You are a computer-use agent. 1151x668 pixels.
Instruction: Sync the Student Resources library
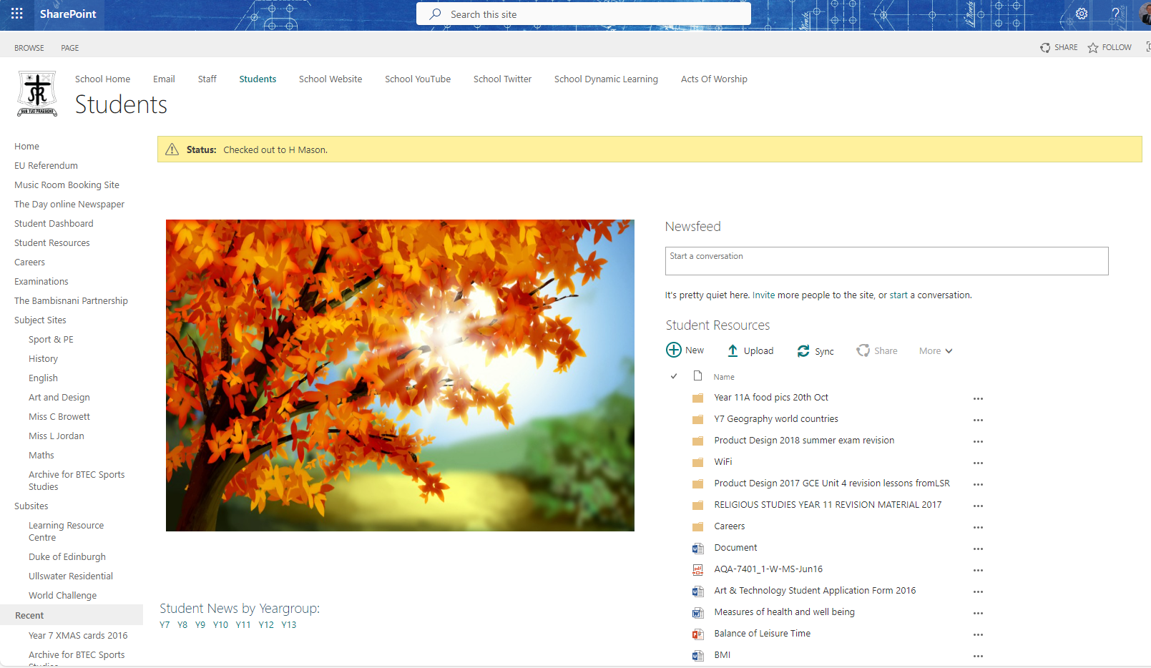tap(816, 350)
